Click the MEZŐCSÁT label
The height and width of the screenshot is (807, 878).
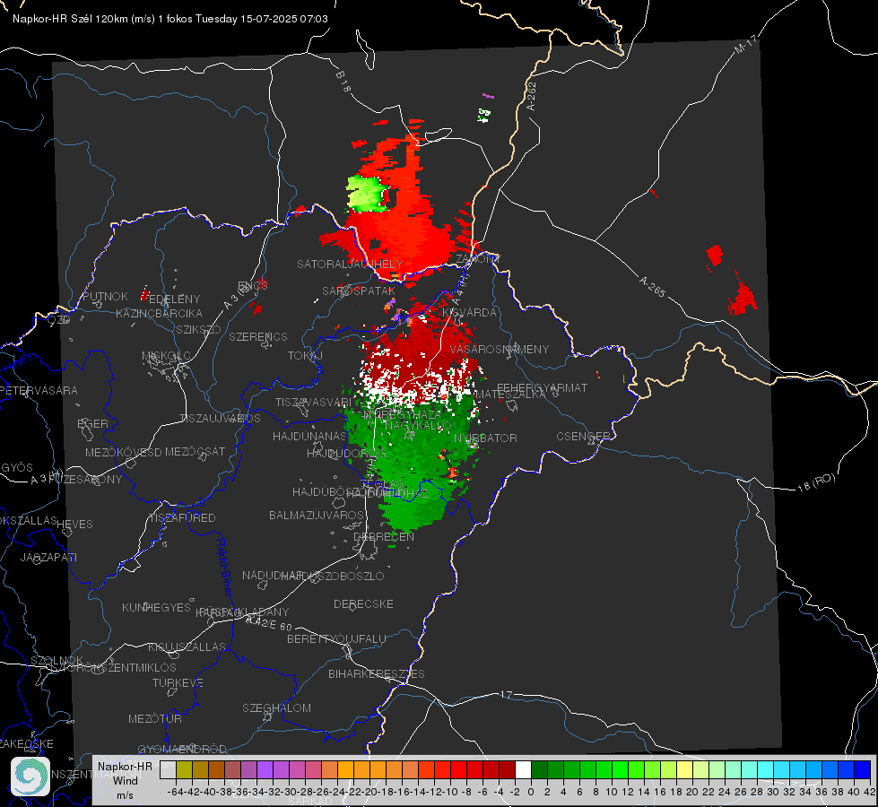coord(195,451)
